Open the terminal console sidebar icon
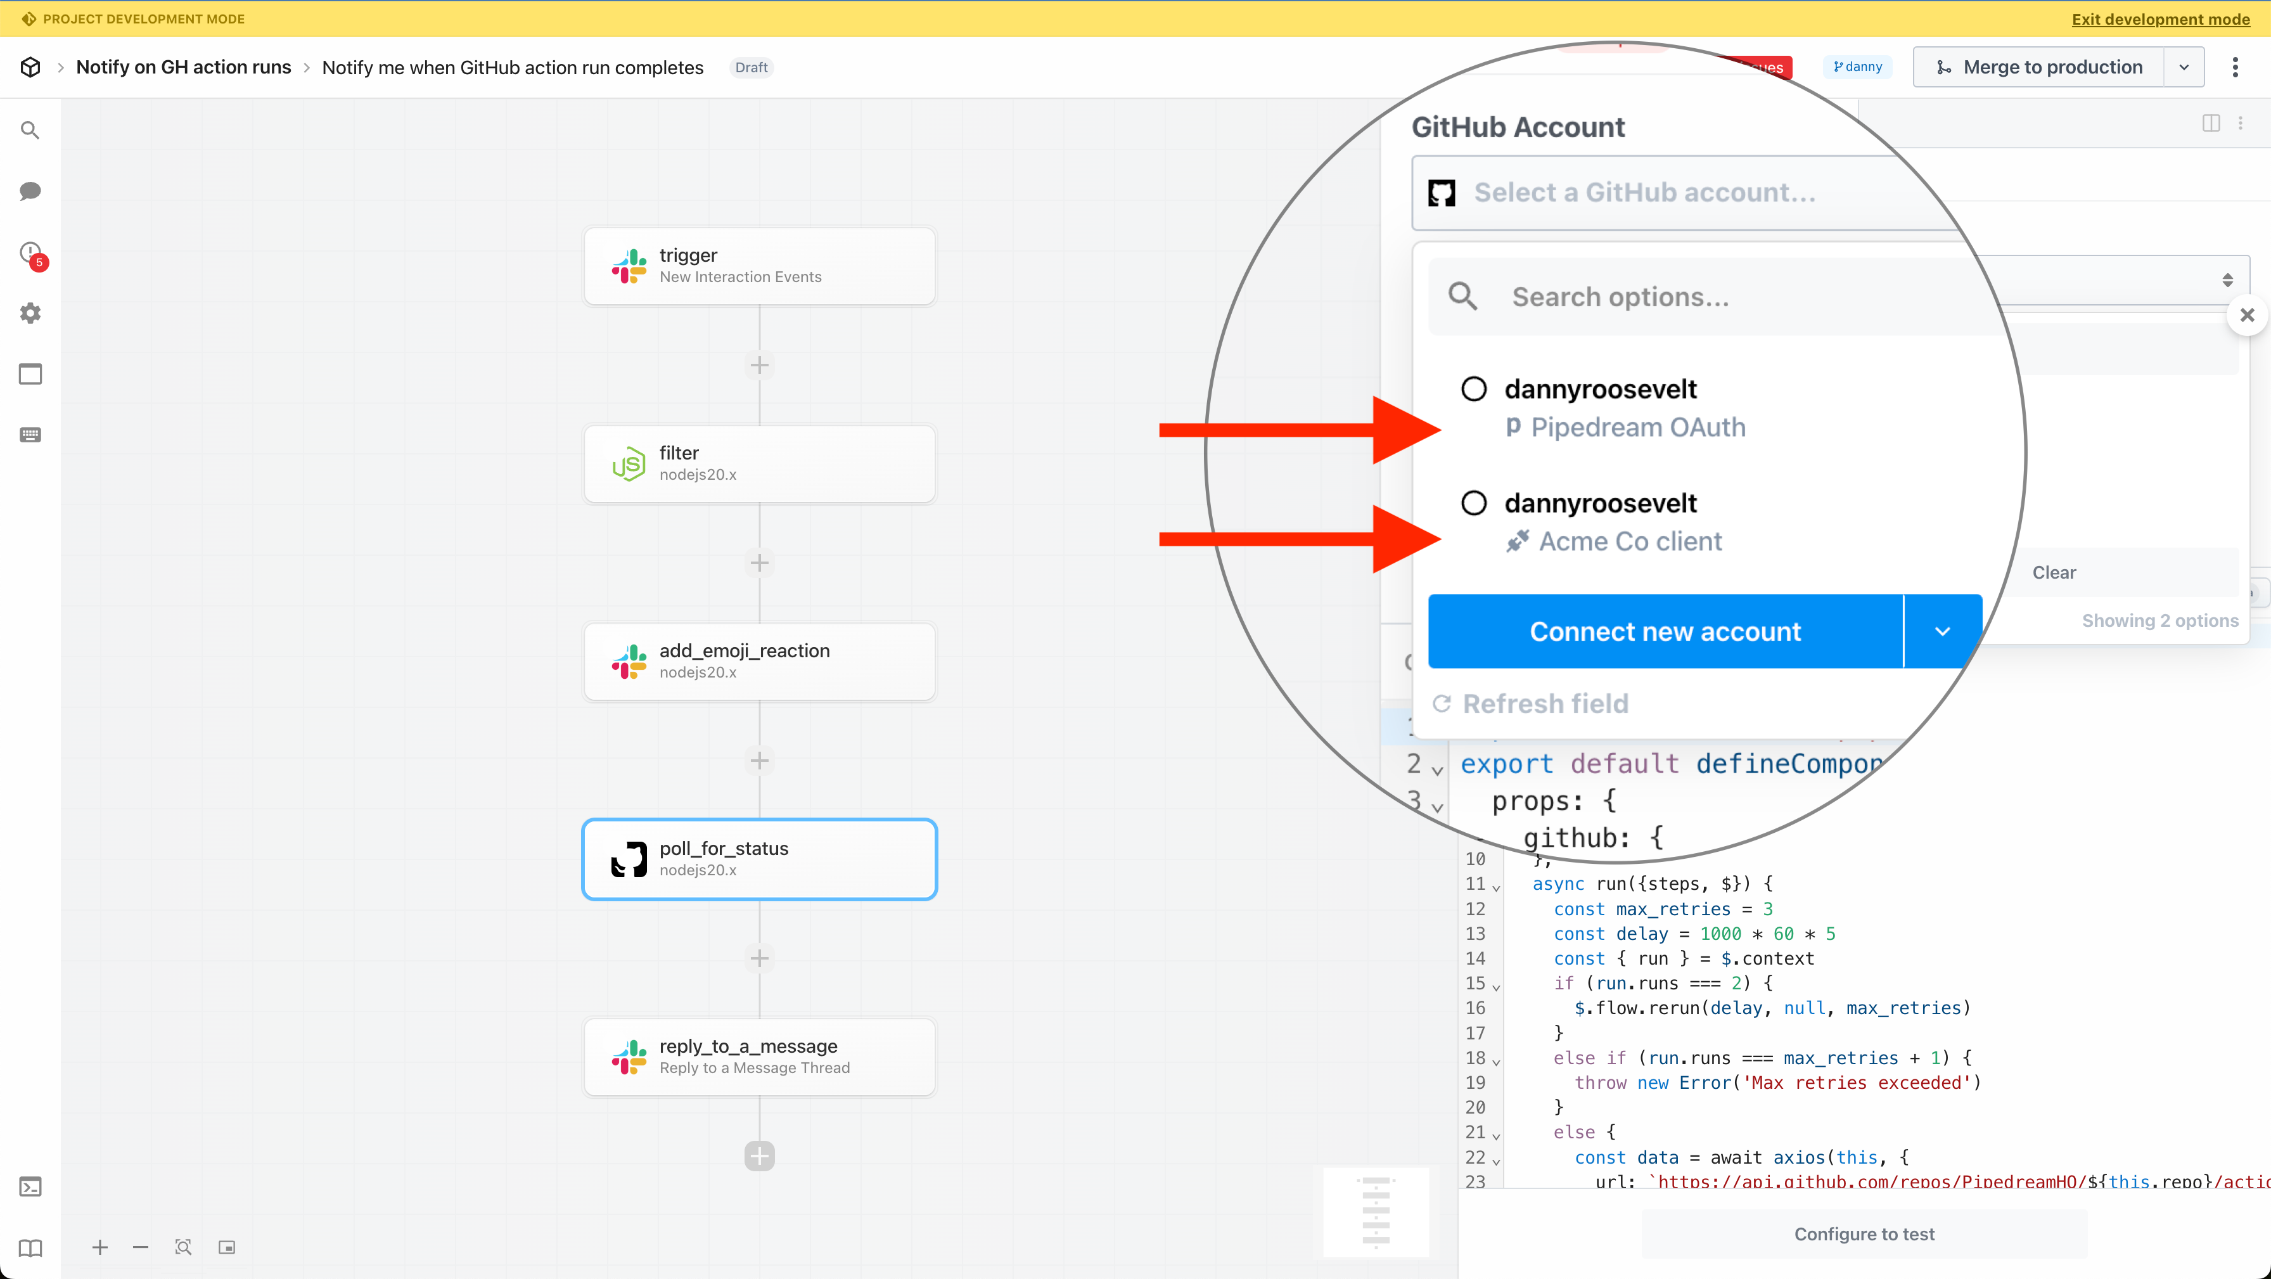Viewport: 2271px width, 1279px height. [x=30, y=1186]
